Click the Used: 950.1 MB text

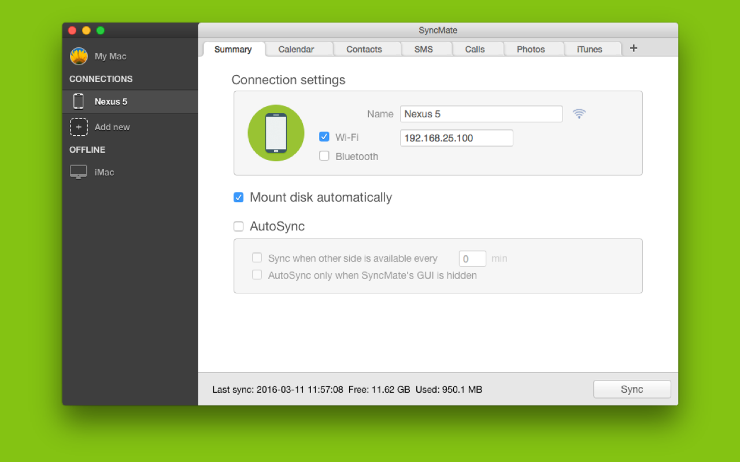(449, 389)
